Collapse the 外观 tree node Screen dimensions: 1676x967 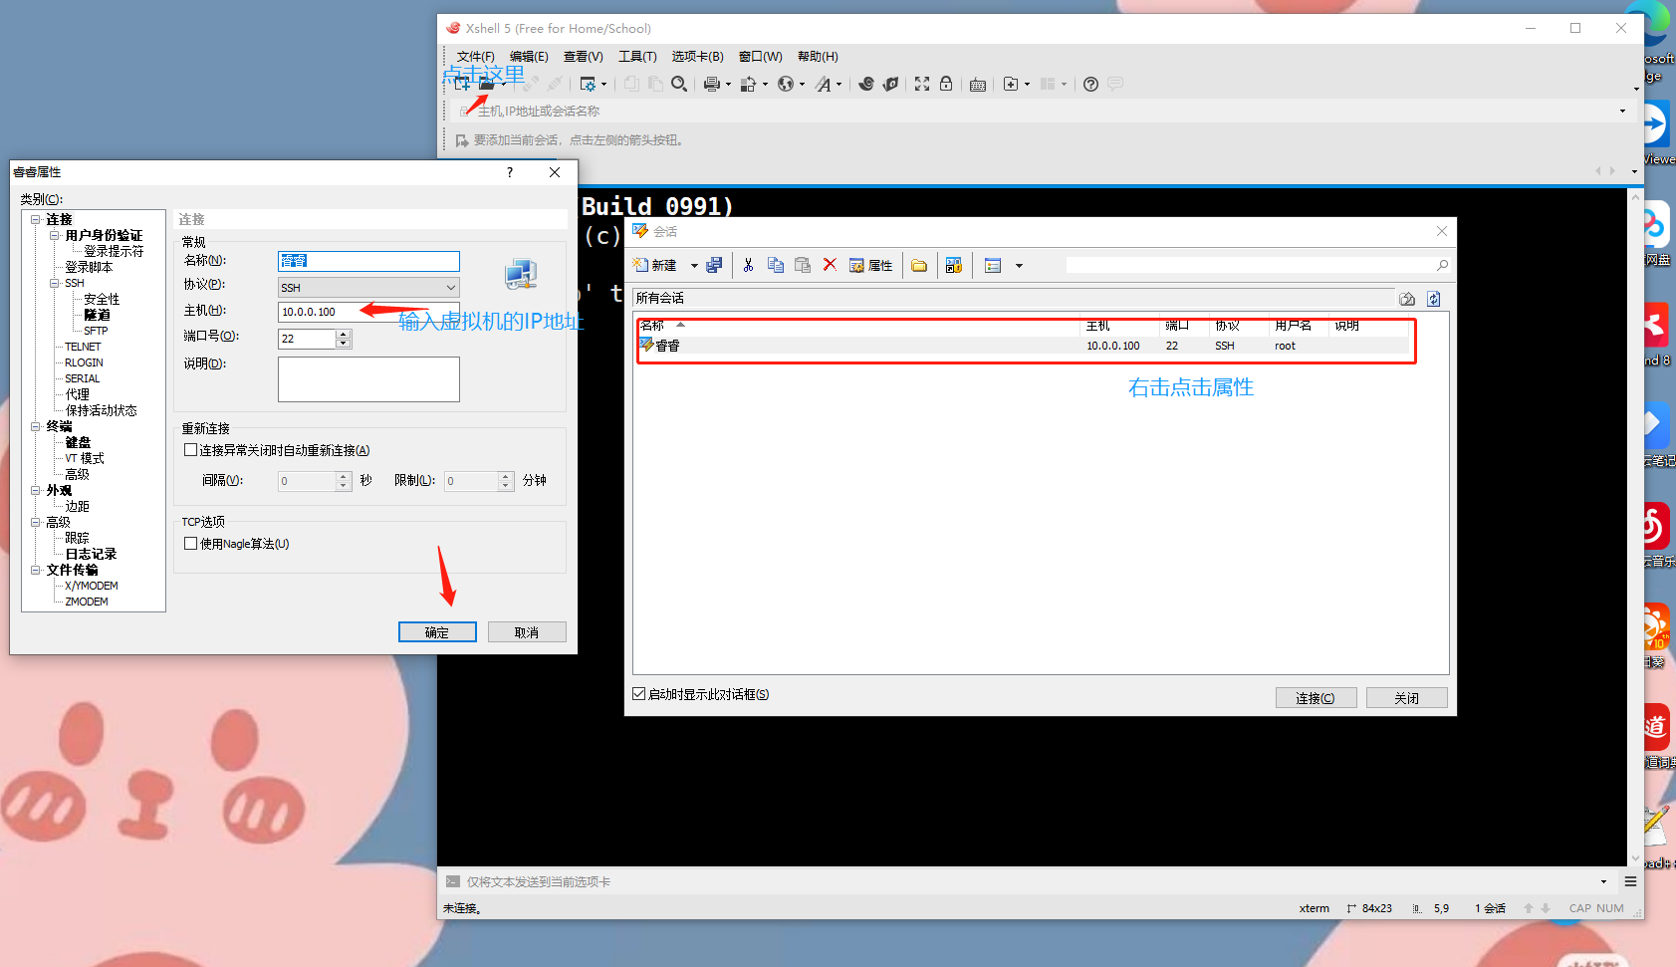tap(36, 490)
